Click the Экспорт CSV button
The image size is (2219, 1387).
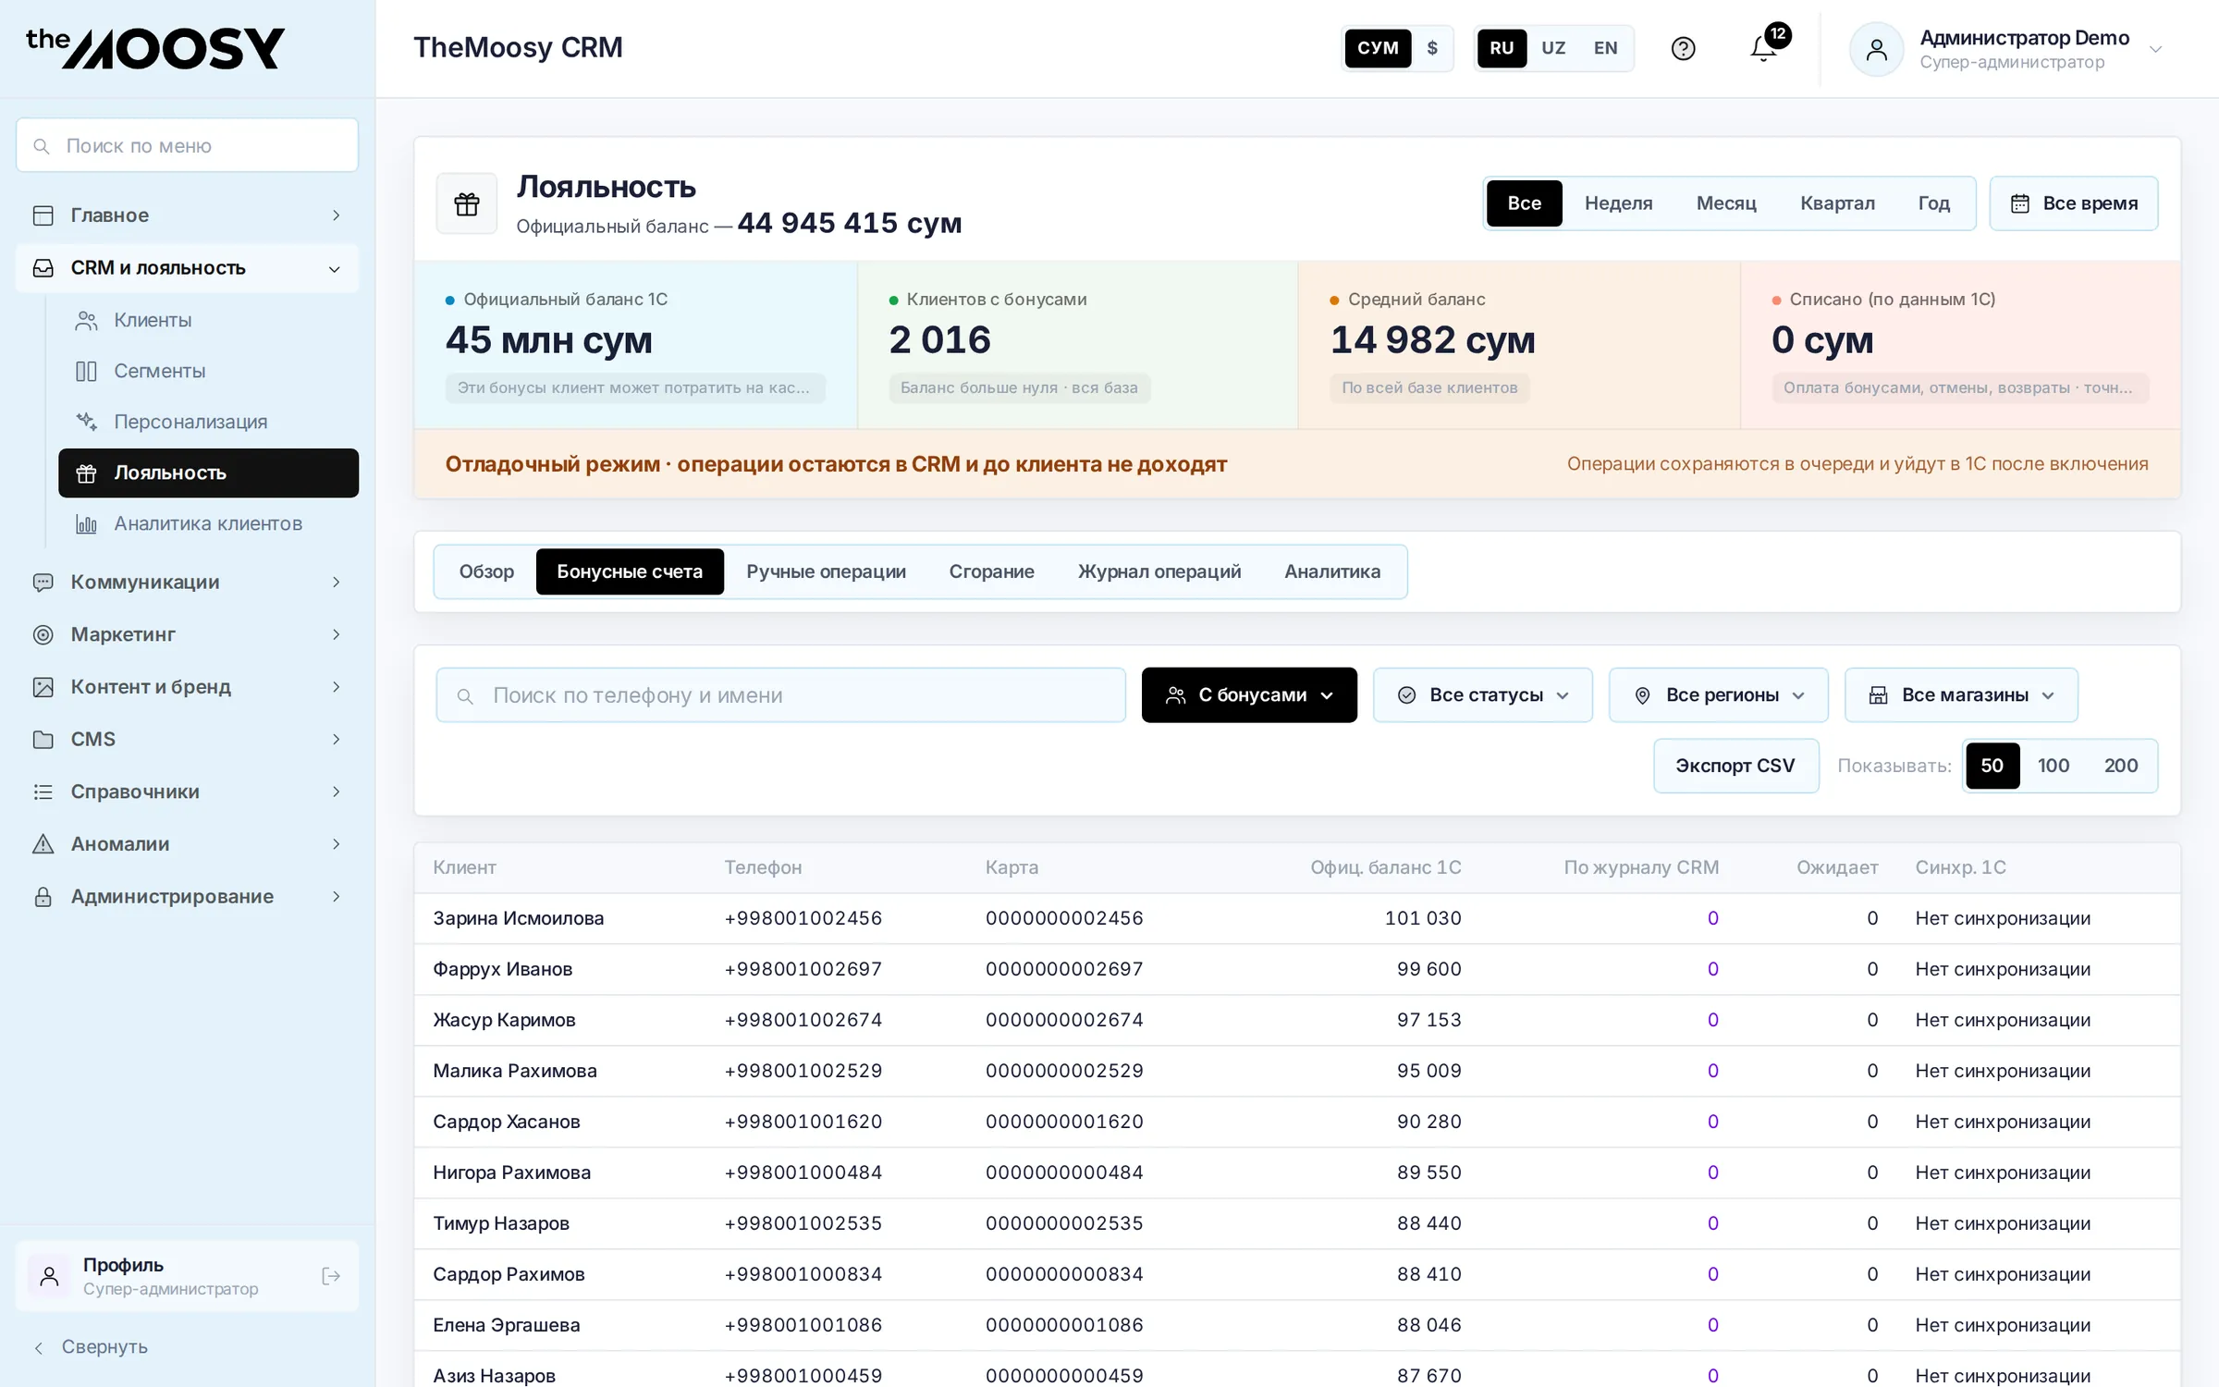tap(1735, 766)
